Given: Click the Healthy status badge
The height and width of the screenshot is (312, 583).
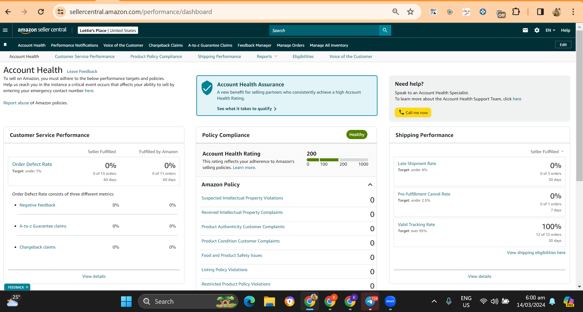Looking at the screenshot, I should [357, 134].
